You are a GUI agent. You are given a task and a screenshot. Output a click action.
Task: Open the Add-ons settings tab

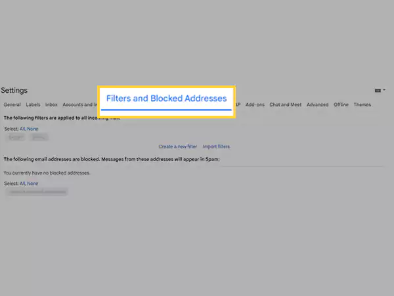(255, 105)
